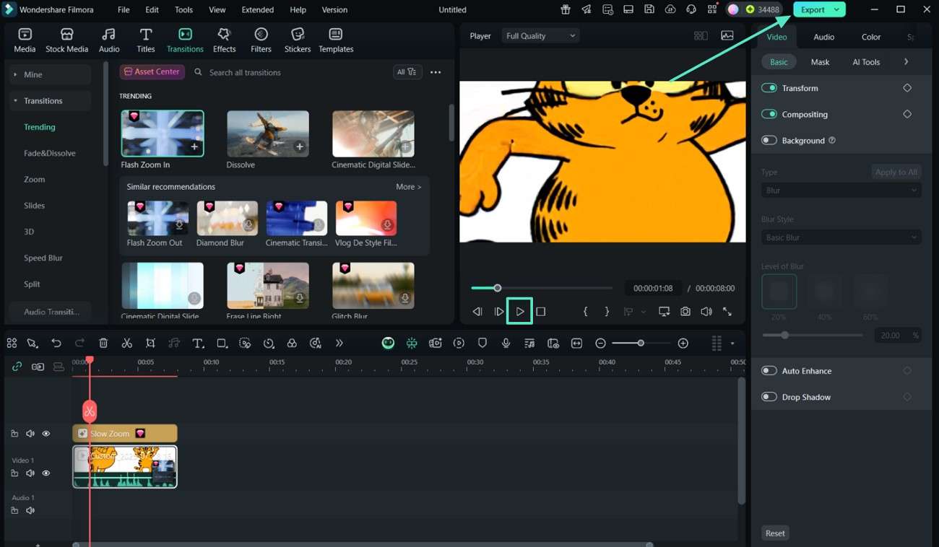Open the Edit menu
Viewport: 939px width, 547px height.
152,9
